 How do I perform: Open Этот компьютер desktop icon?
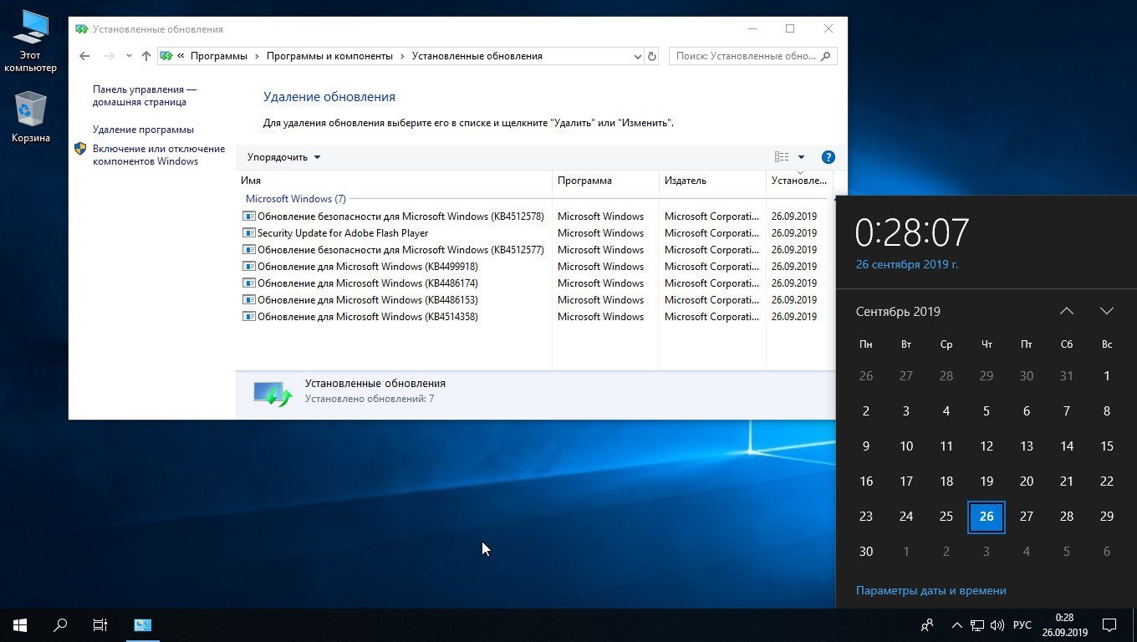[30, 42]
